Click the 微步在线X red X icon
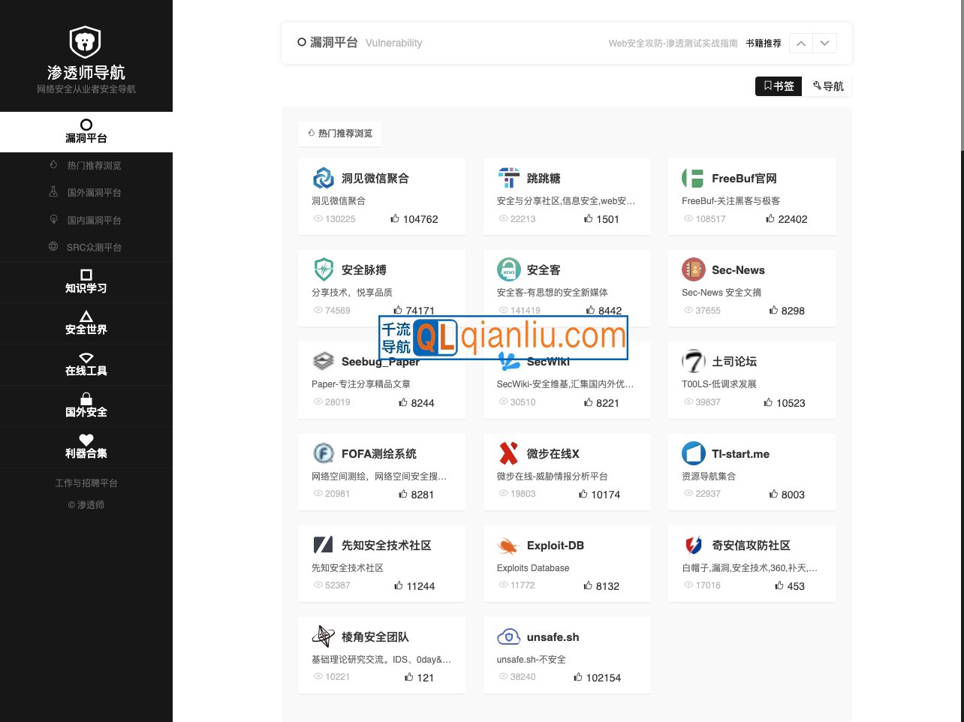Viewport: 964px width, 722px height. tap(508, 453)
